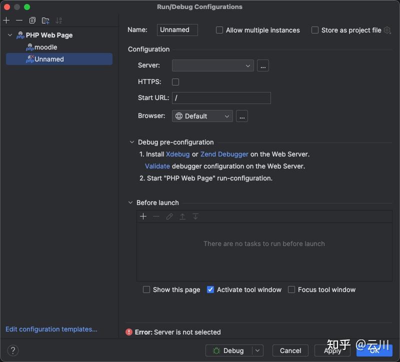Click the Move into new folder icon
Image resolution: width=400 pixels, height=362 pixels.
click(45, 20)
